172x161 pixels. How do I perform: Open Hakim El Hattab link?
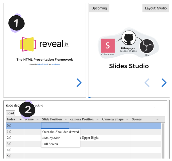coord(43,64)
